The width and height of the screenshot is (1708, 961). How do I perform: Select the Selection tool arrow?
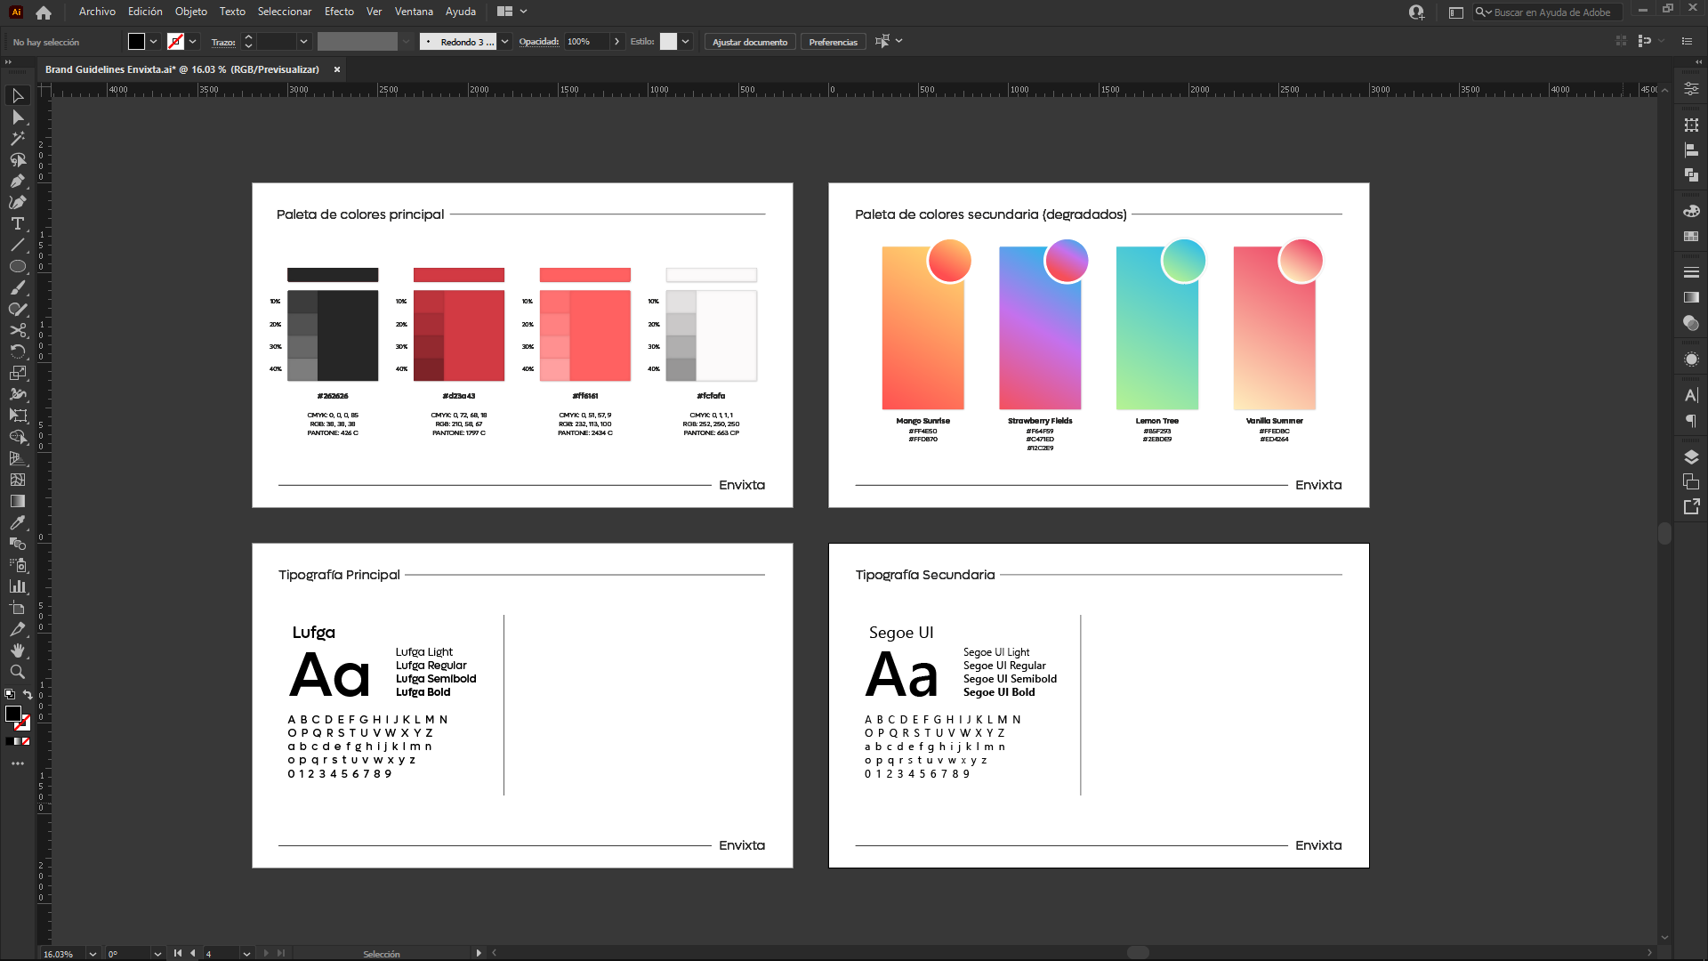(x=18, y=95)
